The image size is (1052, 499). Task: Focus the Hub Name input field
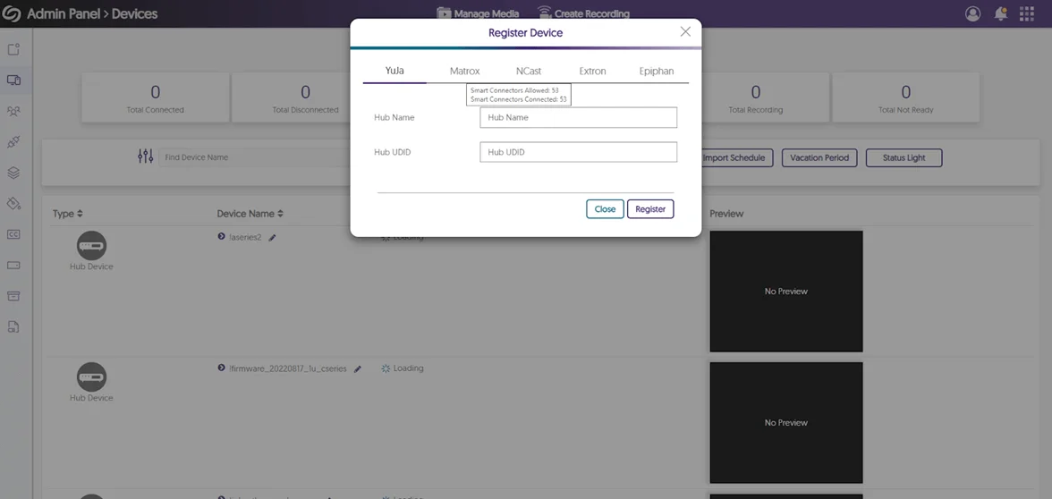click(x=578, y=117)
